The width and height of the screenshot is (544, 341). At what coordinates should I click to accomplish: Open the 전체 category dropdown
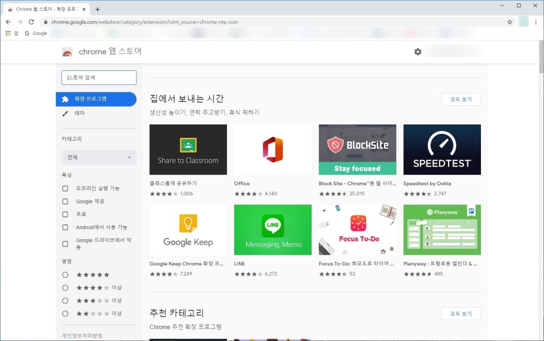[99, 158]
